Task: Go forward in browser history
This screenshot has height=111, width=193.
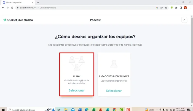Action: point(8,8)
